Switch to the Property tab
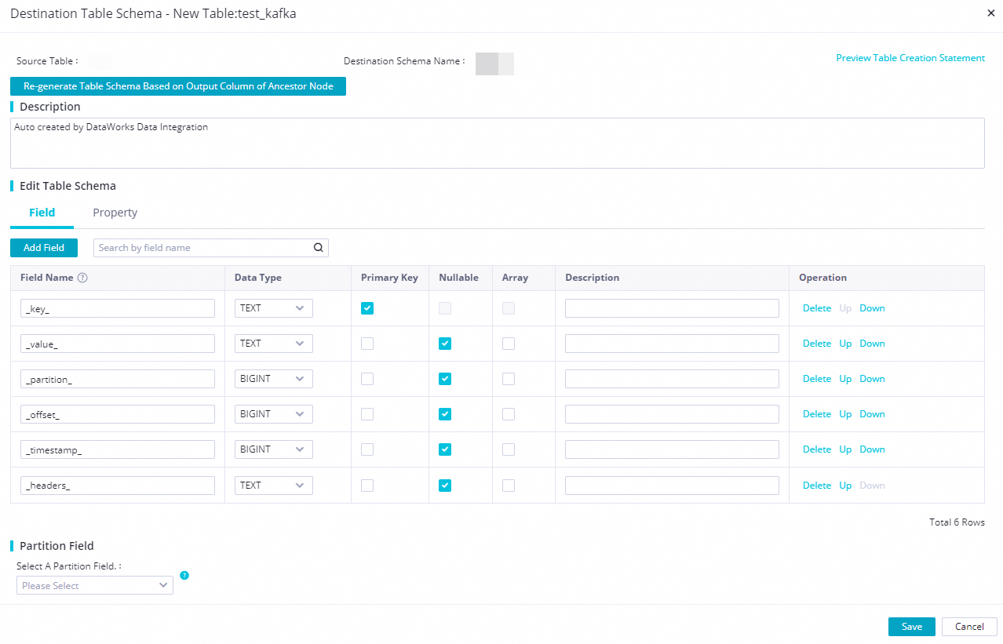This screenshot has height=644, width=1003. pyautogui.click(x=115, y=213)
